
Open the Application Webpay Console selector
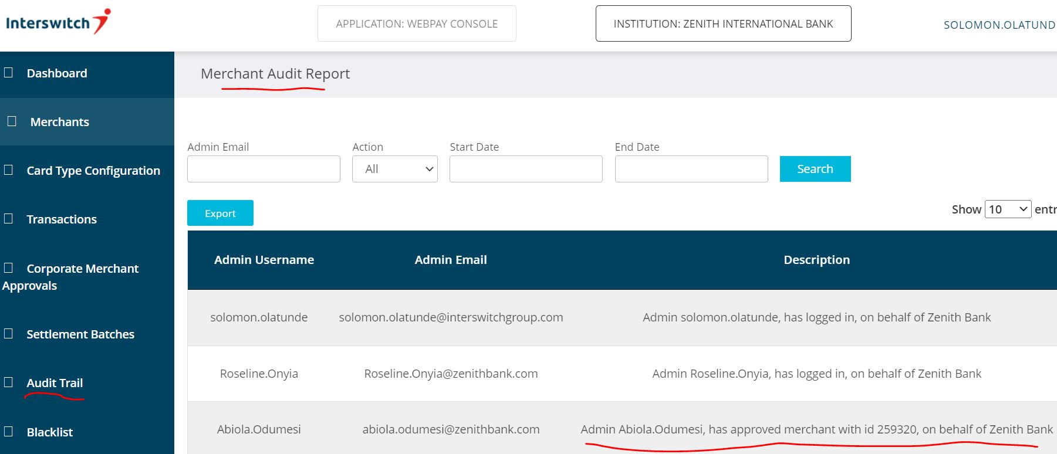[x=417, y=24]
